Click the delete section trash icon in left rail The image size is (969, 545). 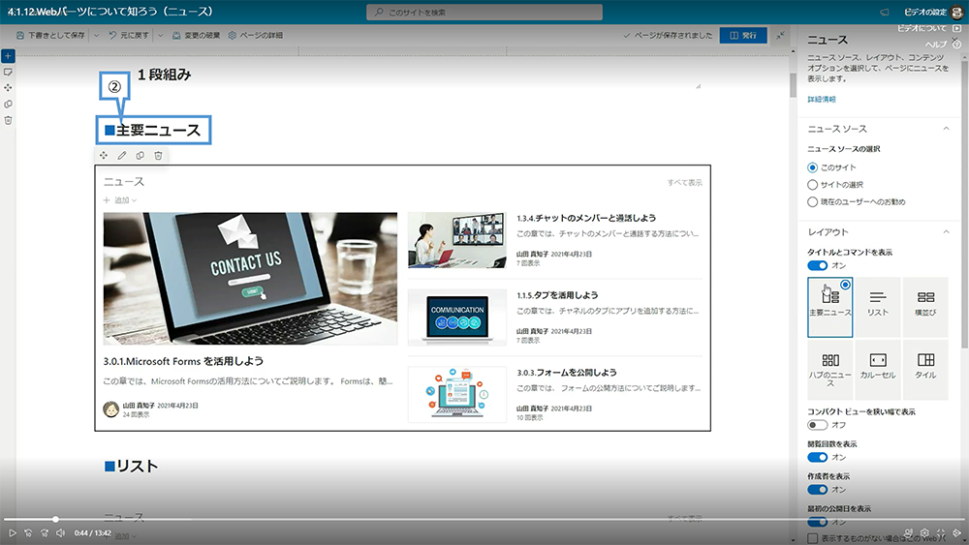[8, 120]
